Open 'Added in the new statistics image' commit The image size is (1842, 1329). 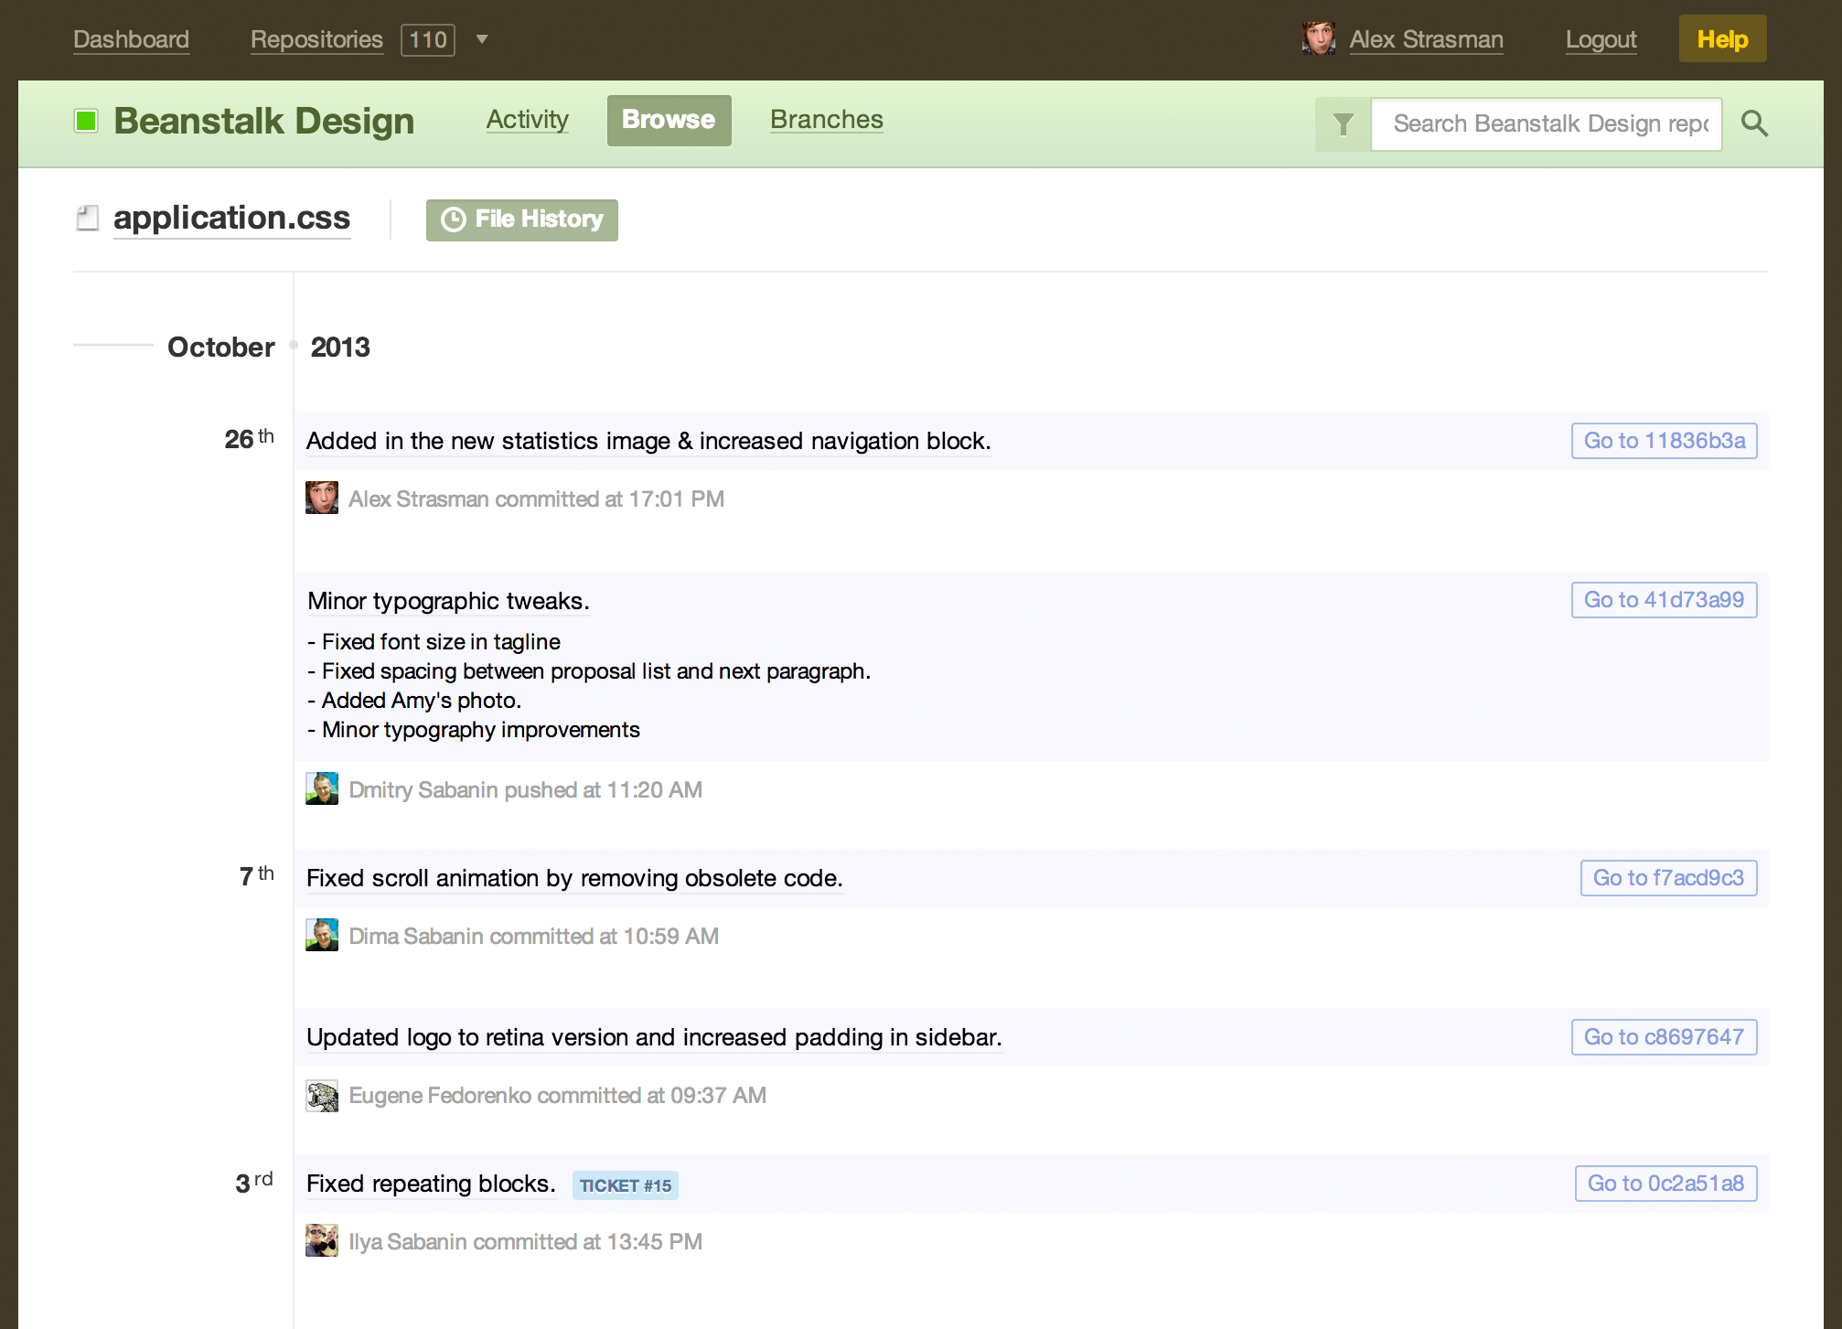[x=648, y=441]
